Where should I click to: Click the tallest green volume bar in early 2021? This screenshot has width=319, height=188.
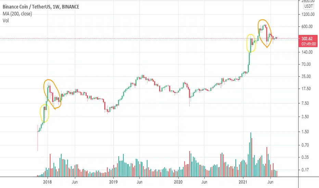click(251, 155)
